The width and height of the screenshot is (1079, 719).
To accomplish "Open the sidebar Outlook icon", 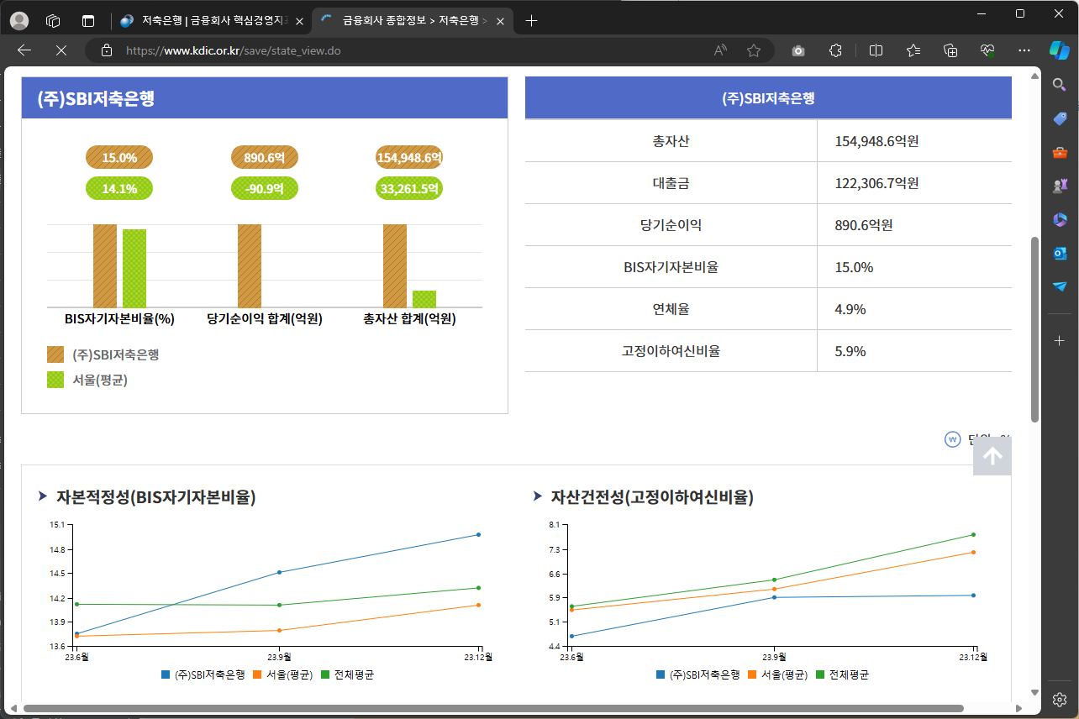I will click(x=1060, y=253).
